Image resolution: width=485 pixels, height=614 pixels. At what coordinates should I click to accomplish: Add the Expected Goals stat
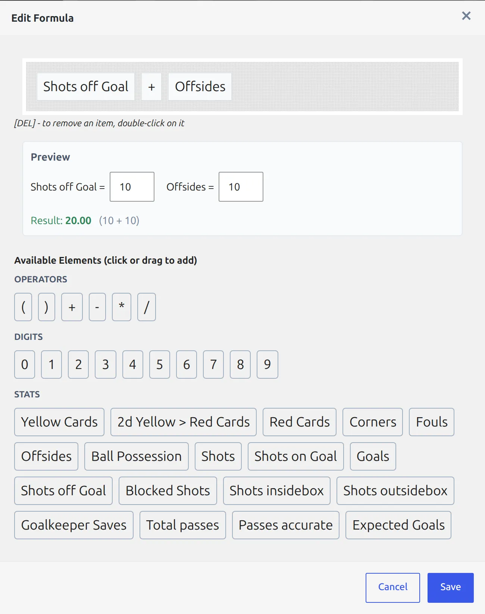click(x=398, y=525)
